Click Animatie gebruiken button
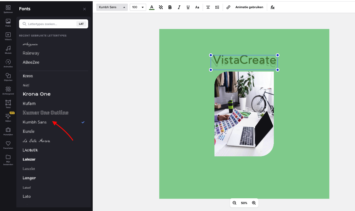This screenshot has width=355, height=211. (249, 7)
